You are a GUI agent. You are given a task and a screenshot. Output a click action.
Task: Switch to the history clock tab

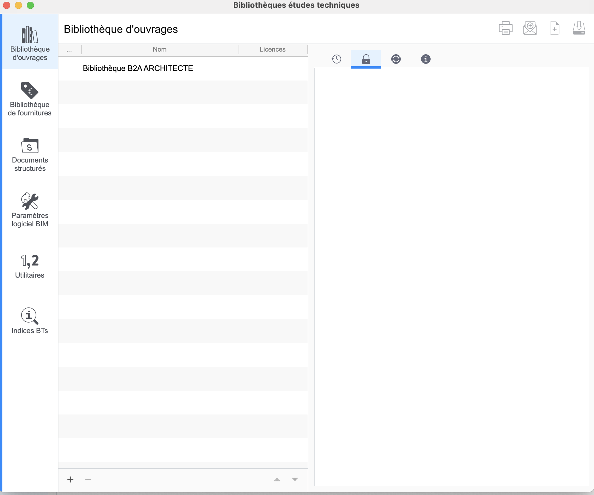pyautogui.click(x=336, y=59)
